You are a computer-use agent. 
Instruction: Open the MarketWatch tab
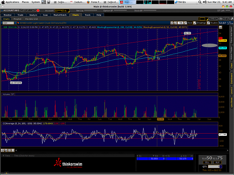[x=60, y=15]
